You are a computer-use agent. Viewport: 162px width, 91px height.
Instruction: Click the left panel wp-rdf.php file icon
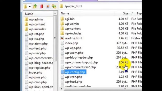pos(27,34)
